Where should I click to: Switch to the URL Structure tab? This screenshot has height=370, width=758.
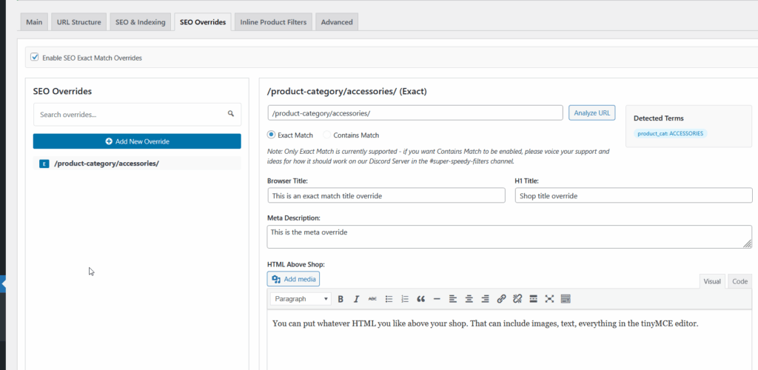pos(78,22)
